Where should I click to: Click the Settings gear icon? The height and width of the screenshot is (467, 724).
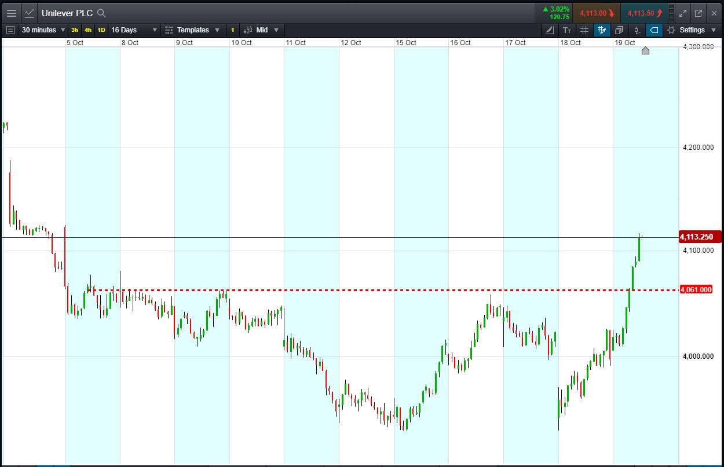pos(671,30)
